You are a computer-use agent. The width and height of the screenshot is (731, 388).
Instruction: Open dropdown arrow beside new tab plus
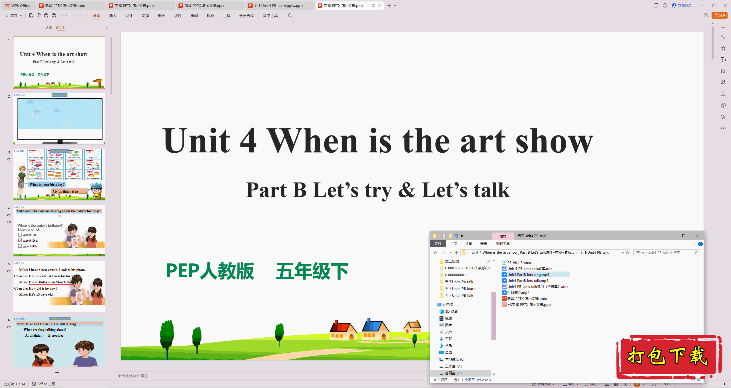click(395, 6)
